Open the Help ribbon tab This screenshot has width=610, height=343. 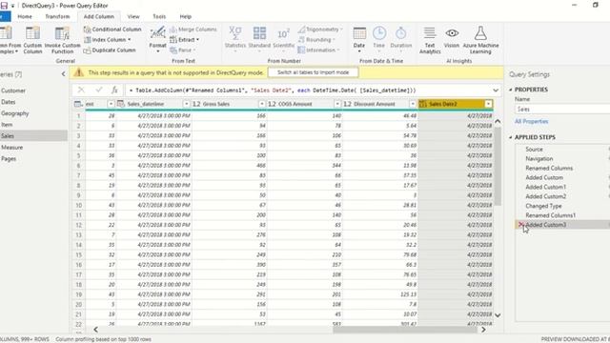(x=186, y=16)
